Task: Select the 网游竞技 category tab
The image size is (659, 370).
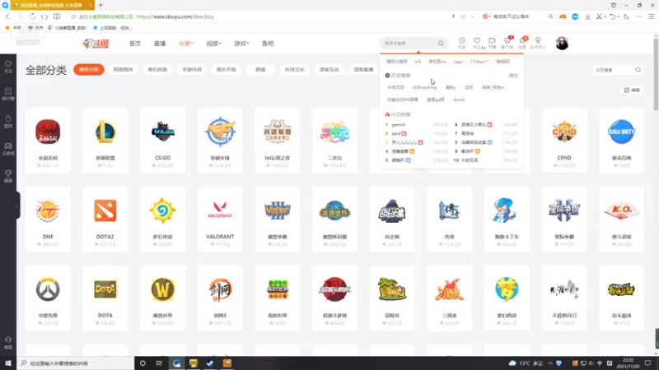Action: point(123,70)
